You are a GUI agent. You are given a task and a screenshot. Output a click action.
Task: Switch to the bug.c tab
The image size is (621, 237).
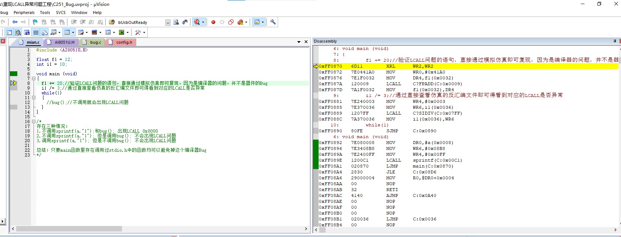92,42
